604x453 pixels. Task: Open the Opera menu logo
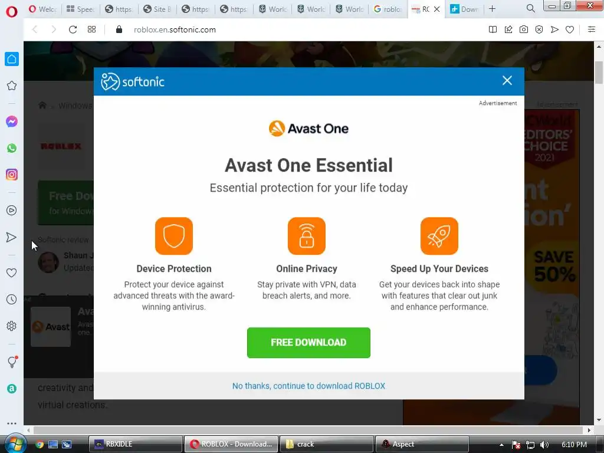click(x=12, y=12)
